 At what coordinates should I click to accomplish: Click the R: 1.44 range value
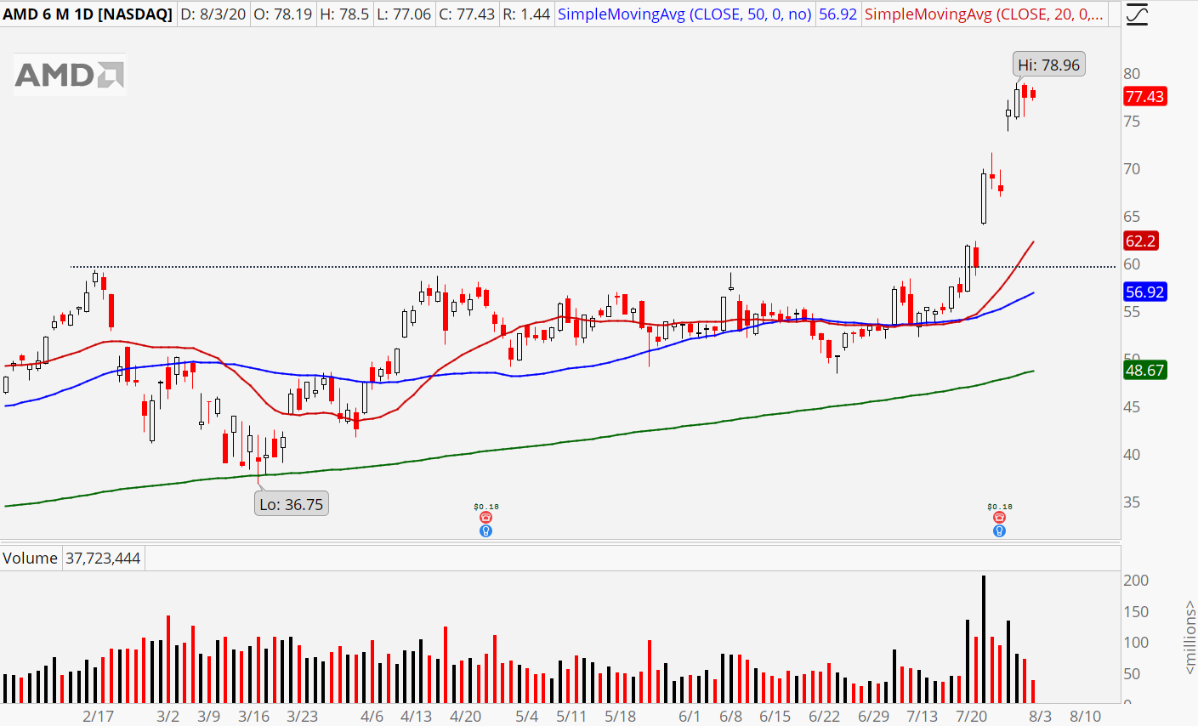click(526, 14)
